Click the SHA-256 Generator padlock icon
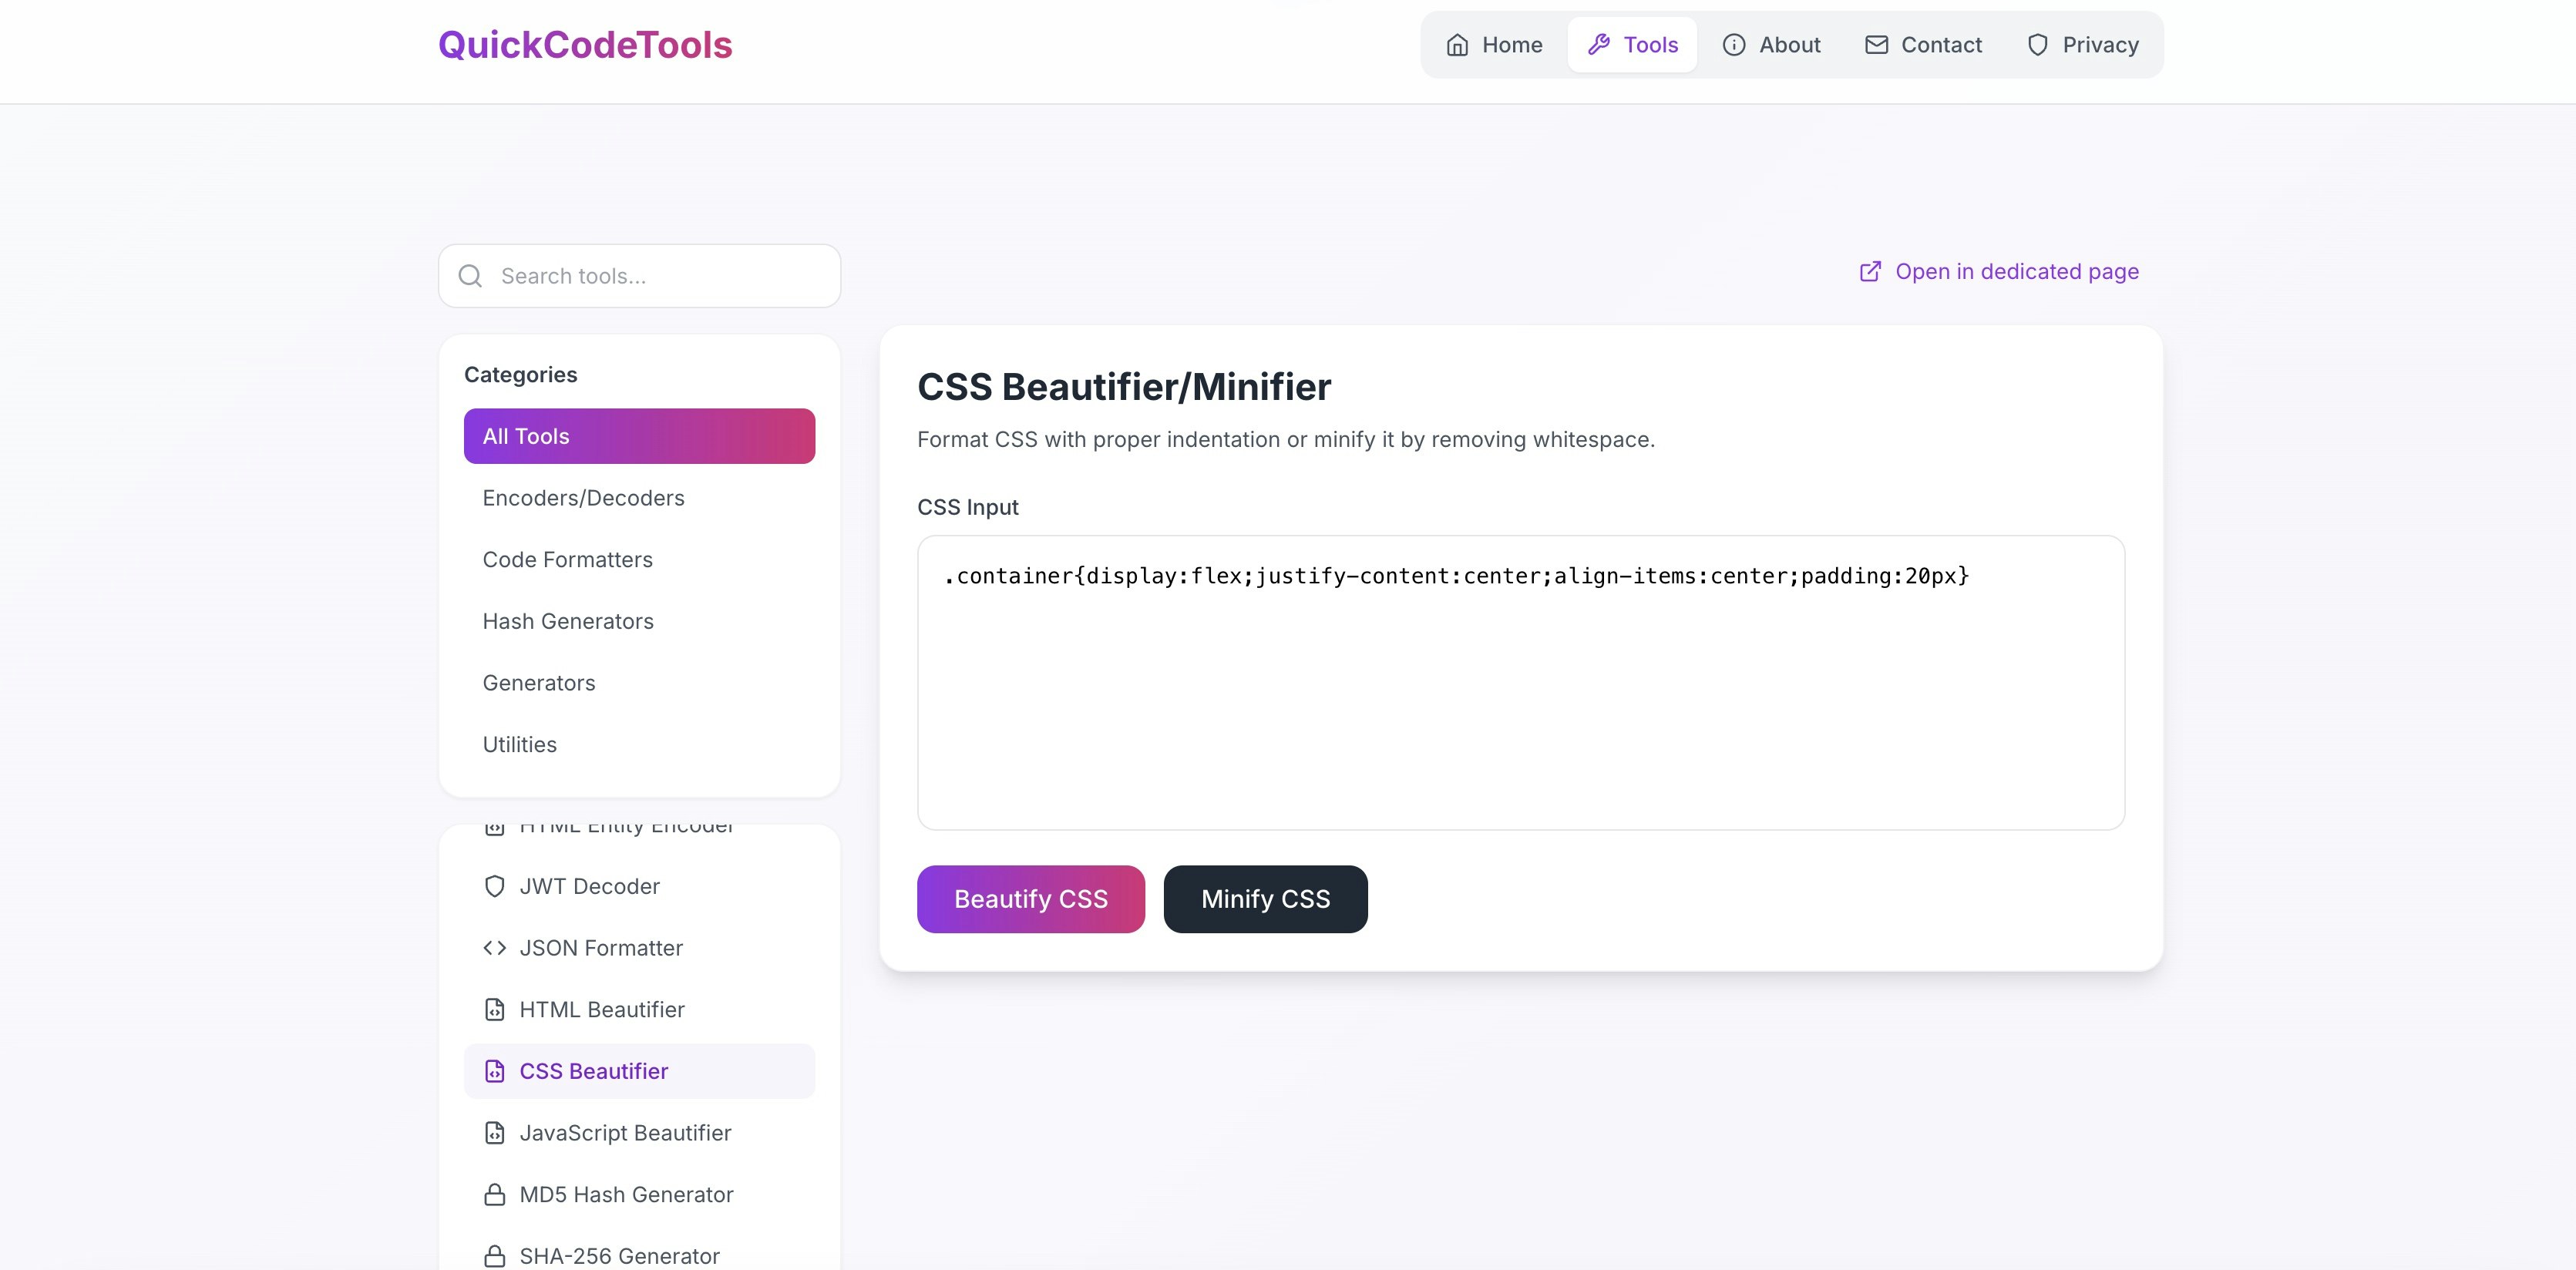Image resolution: width=2576 pixels, height=1270 pixels. click(x=495, y=1256)
